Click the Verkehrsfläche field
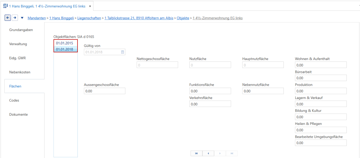 pos(210,104)
